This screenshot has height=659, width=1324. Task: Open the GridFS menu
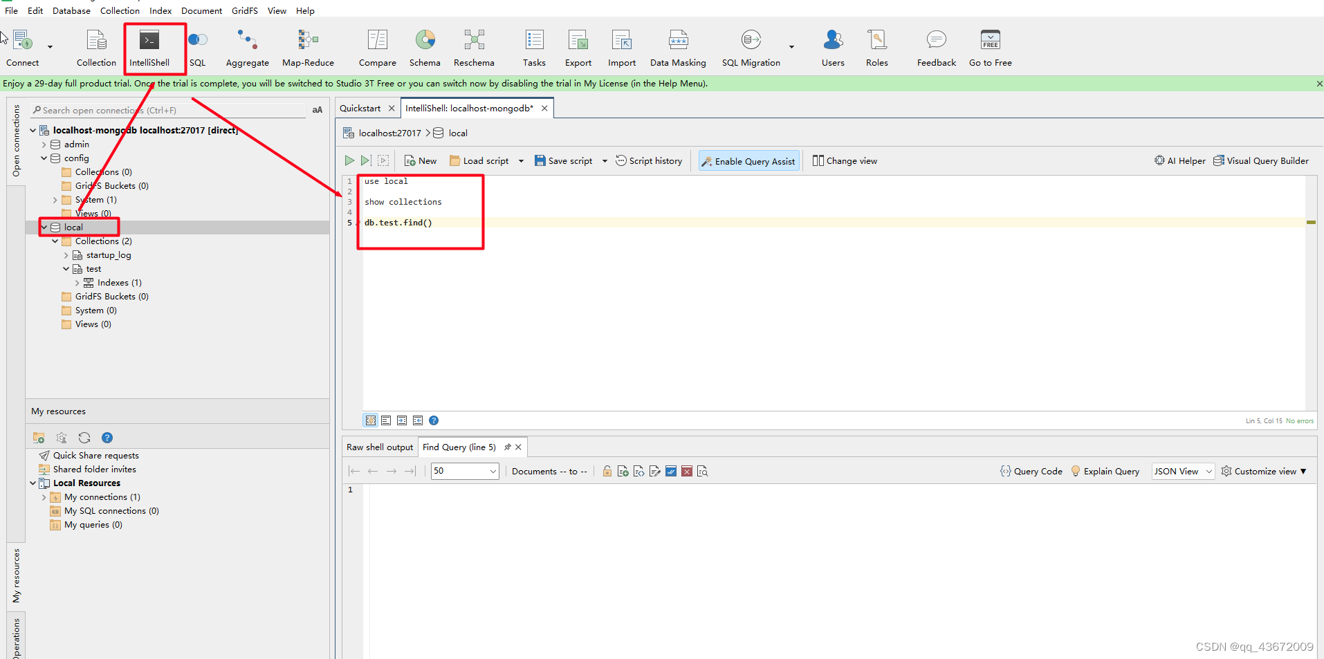pos(244,10)
